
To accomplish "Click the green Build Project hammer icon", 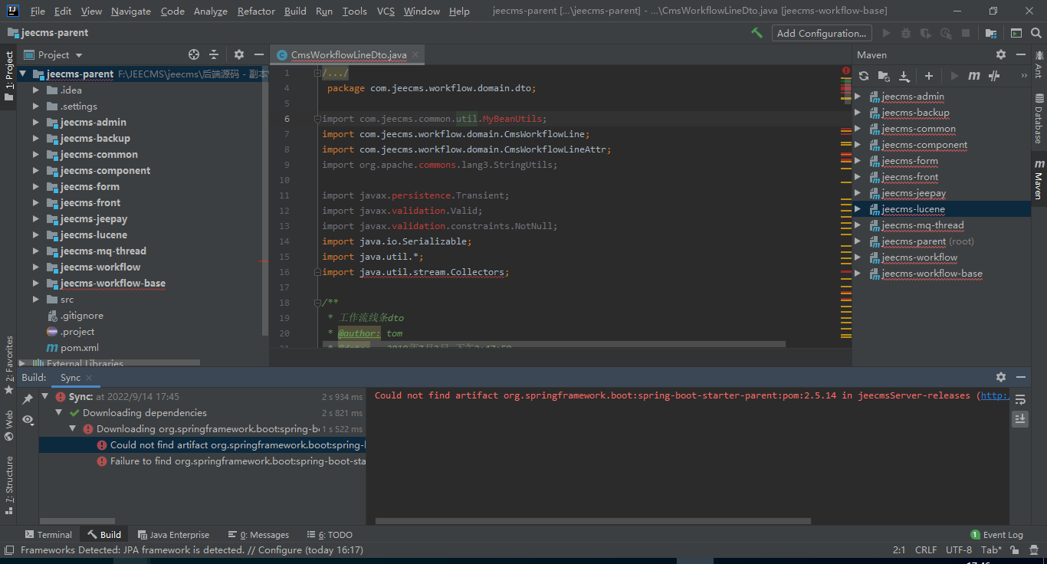I will 757,33.
